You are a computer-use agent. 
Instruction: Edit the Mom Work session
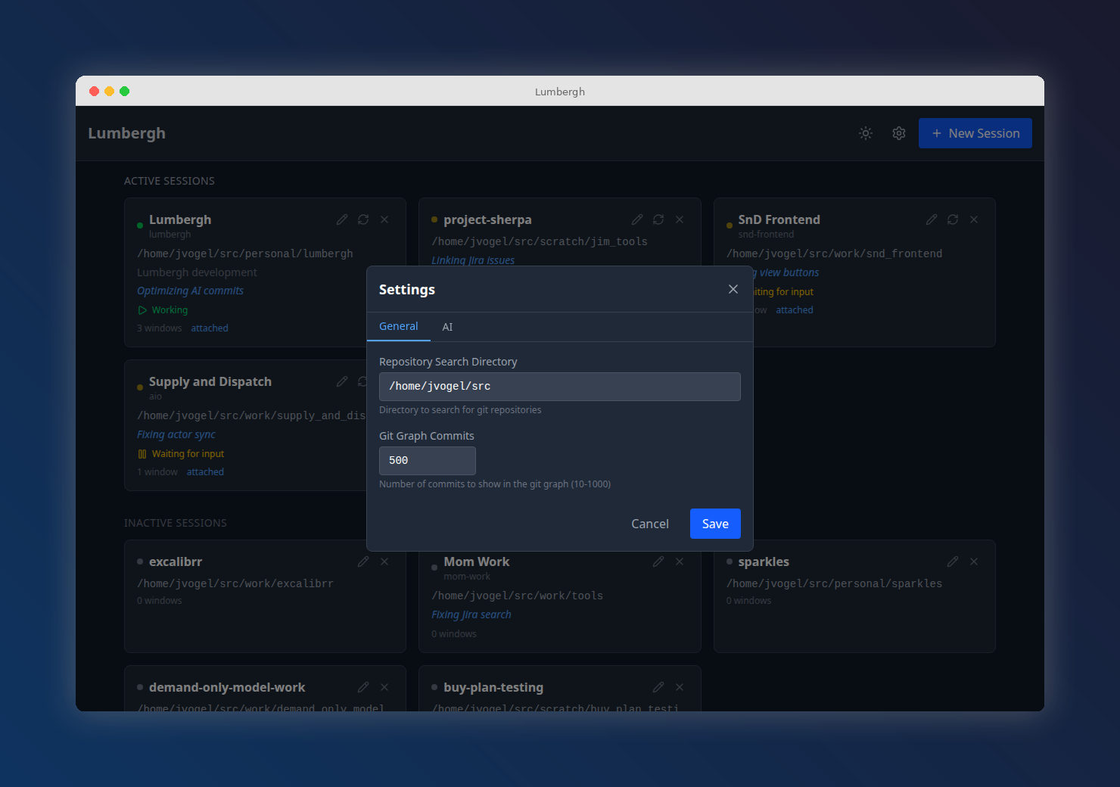658,561
